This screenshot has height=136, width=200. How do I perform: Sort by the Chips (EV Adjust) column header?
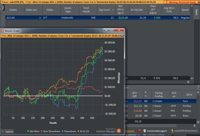[x=153, y=9]
